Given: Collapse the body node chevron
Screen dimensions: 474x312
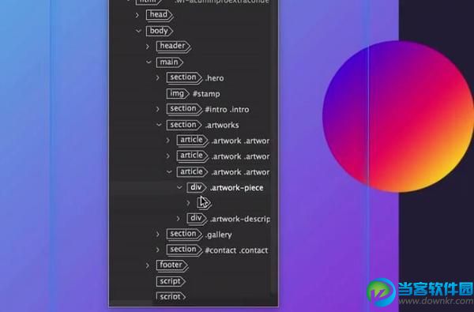Looking at the screenshot, I should 138,31.
